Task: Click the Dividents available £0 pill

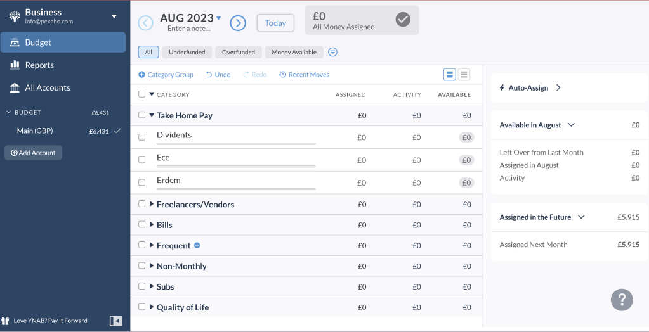Action: (466, 137)
